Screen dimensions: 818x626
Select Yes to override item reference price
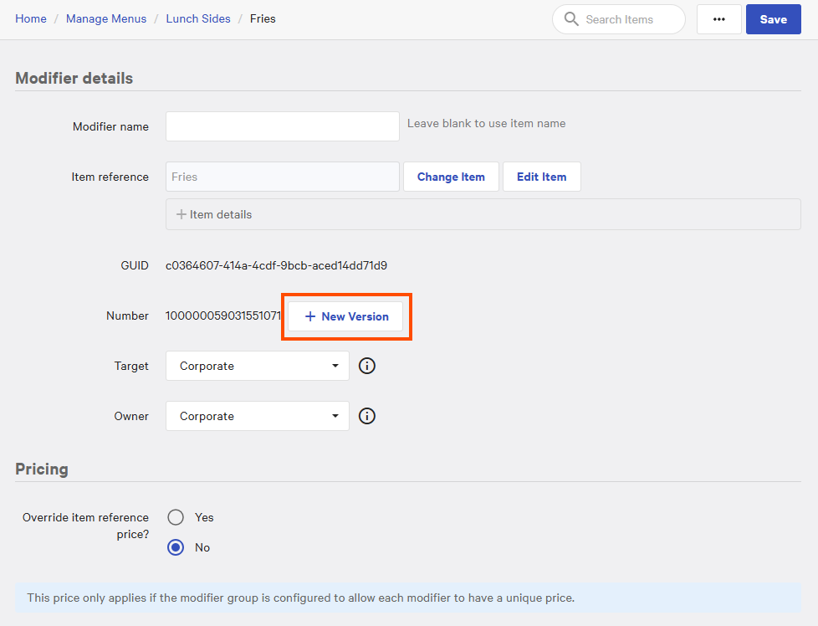click(x=176, y=517)
